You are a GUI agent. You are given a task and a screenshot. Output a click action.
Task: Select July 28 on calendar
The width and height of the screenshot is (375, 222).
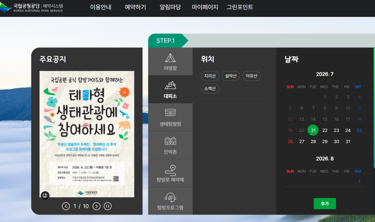[x=313, y=142]
